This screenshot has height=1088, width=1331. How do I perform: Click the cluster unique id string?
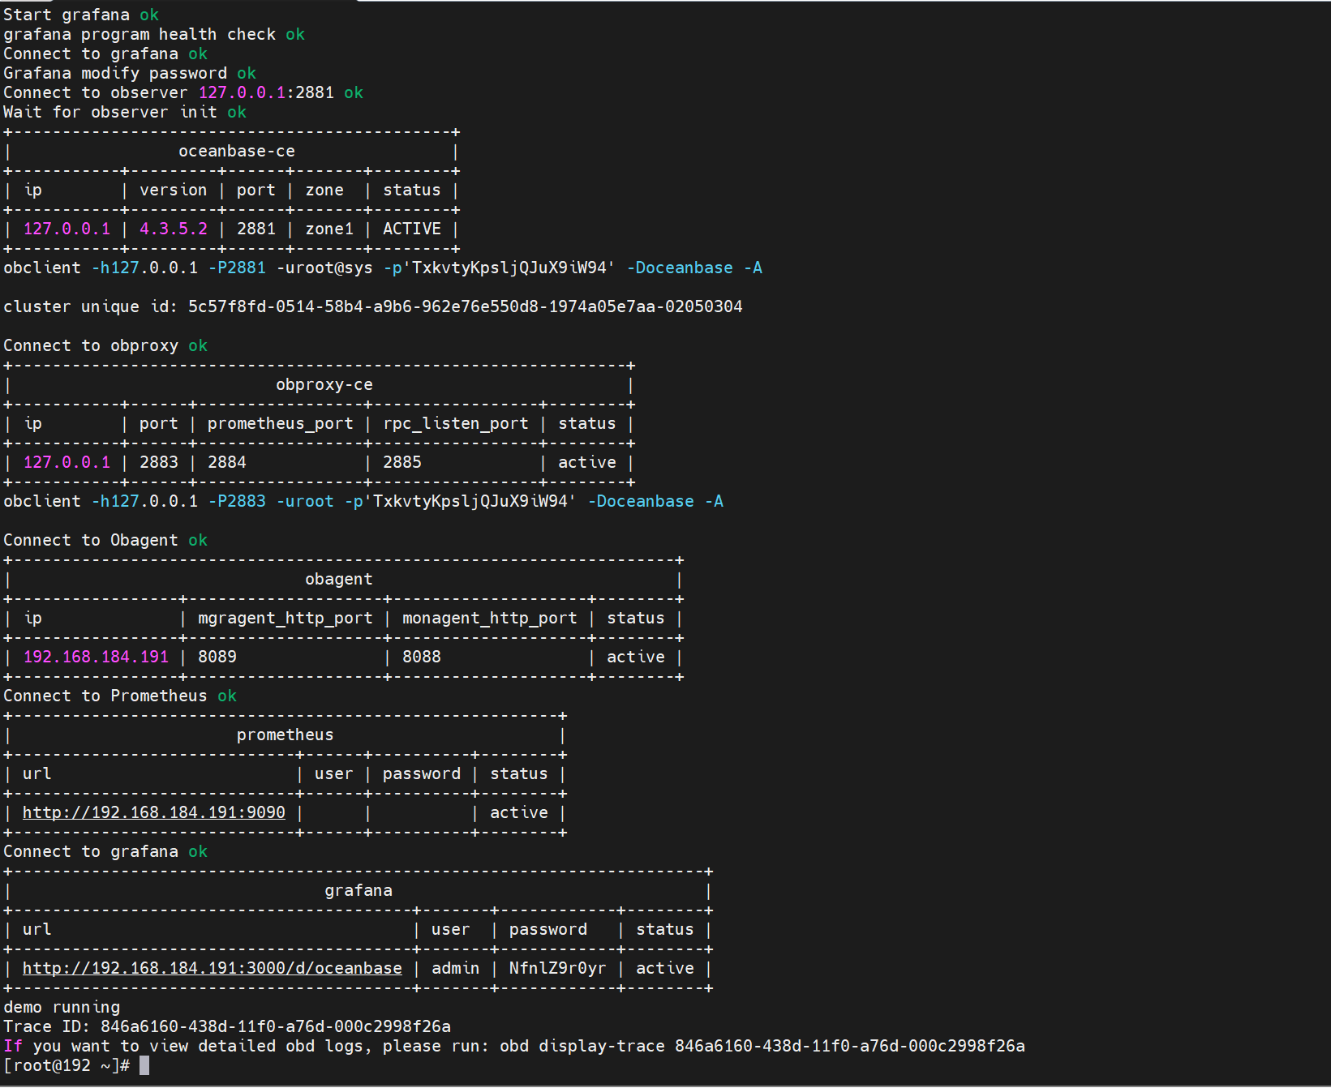466,306
